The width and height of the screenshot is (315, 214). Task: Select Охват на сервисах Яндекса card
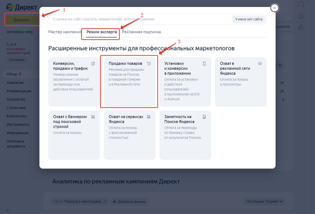pos(130,135)
